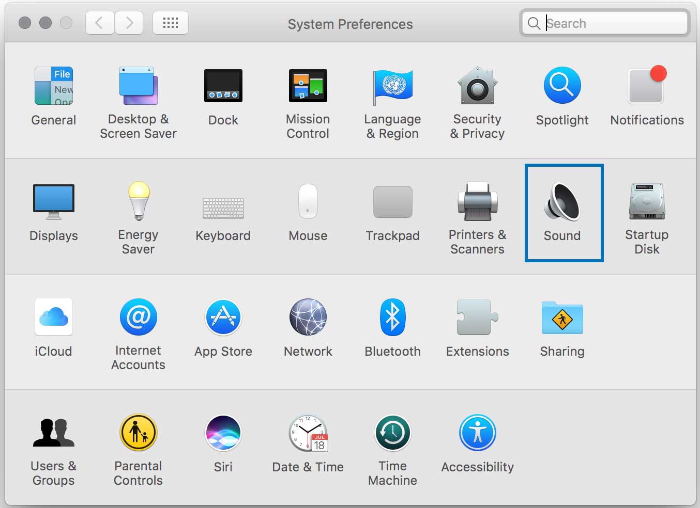The width and height of the screenshot is (700, 508).
Task: Close the System Preferences window
Action: pyautogui.click(x=24, y=23)
